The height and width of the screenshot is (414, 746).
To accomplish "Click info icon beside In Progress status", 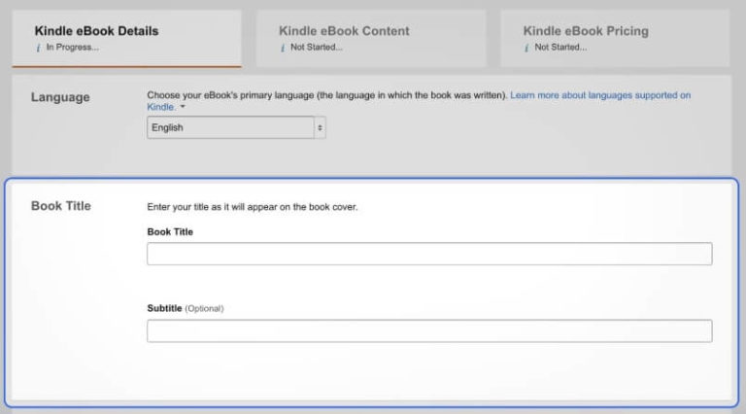I will tap(39, 48).
